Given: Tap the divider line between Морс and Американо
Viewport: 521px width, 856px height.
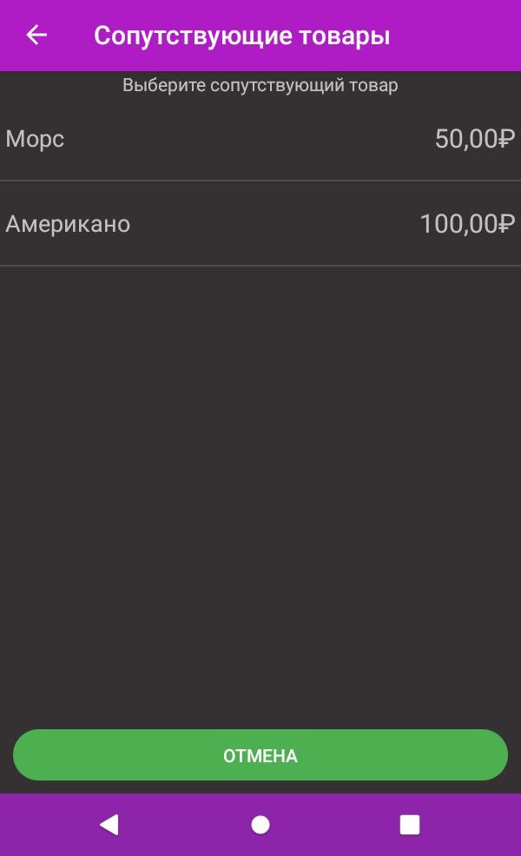Looking at the screenshot, I should pos(260,181).
